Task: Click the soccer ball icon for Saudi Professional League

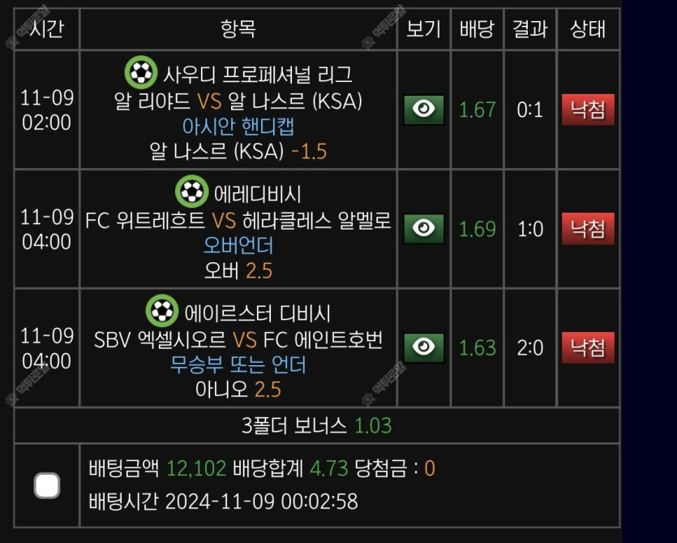Action: [x=141, y=74]
